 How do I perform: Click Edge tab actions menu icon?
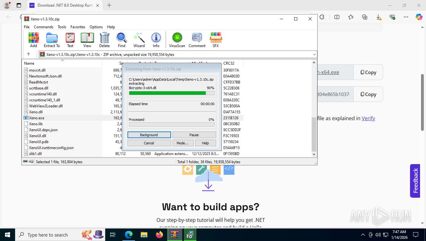(x=19, y=5)
